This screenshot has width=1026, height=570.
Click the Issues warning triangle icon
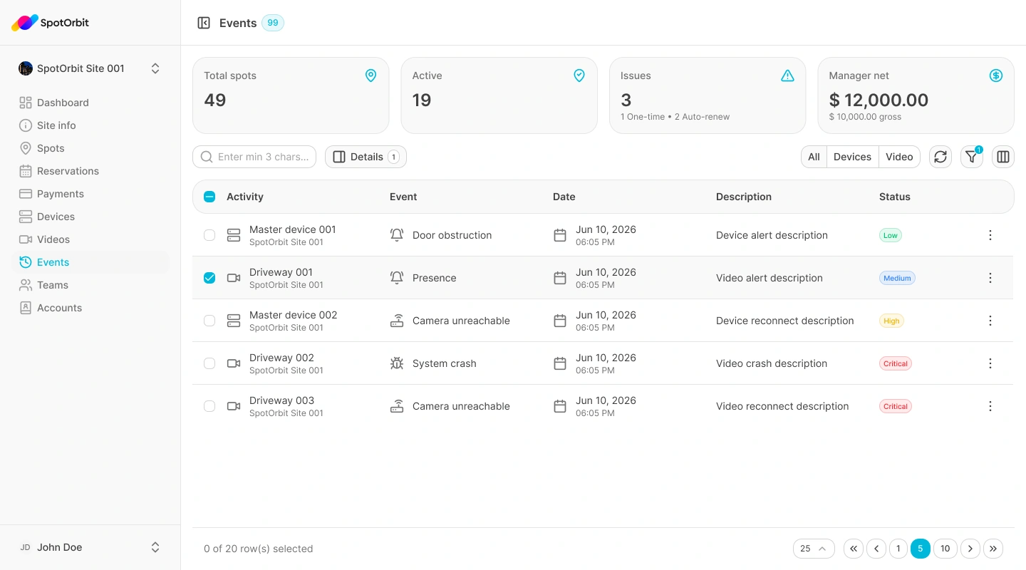pyautogui.click(x=787, y=76)
